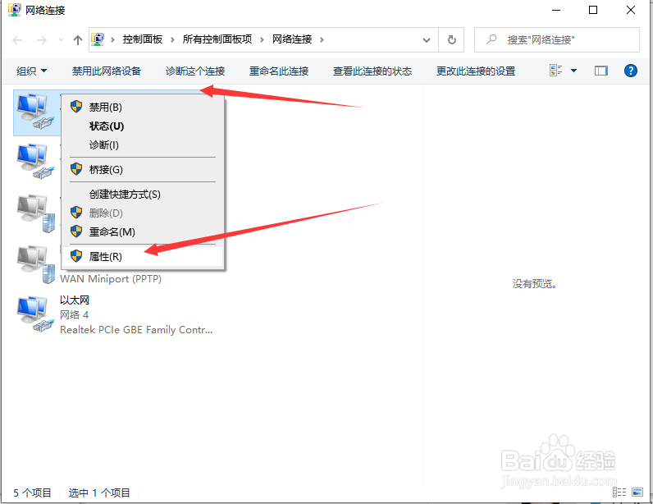Select the second network adapter icon
Viewport: 653px width, 504px height.
[36, 162]
